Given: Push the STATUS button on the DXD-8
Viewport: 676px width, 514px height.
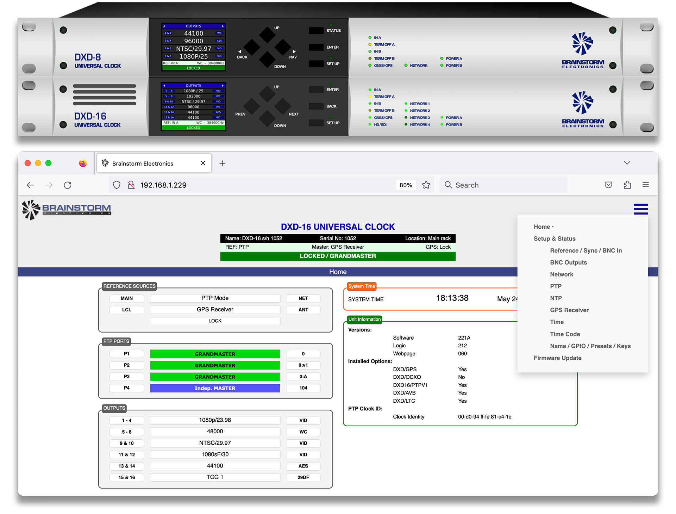Looking at the screenshot, I should [316, 31].
